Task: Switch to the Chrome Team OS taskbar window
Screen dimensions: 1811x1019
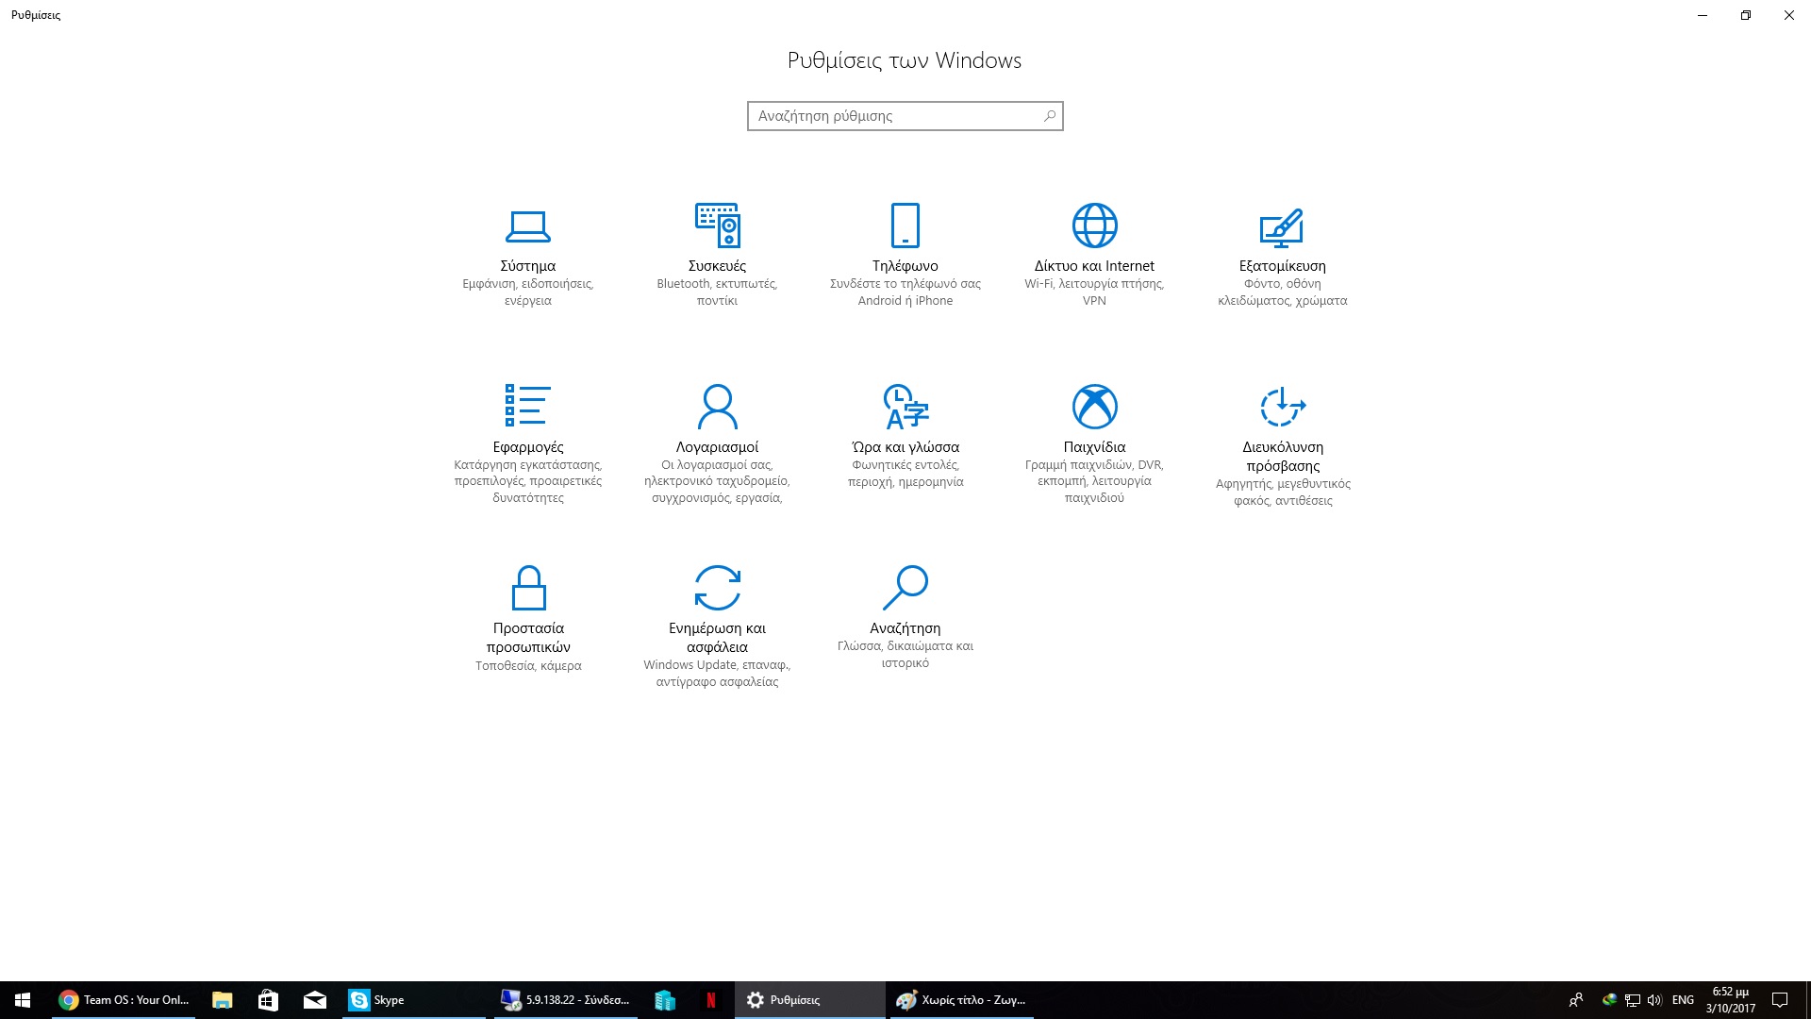Action: [124, 1000]
